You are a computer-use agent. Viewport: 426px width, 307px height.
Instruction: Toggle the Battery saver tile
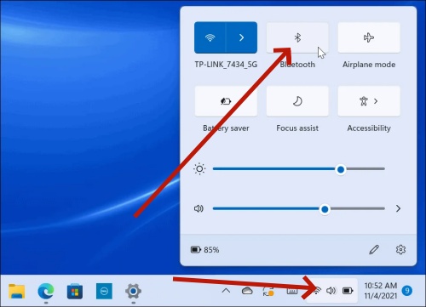(226, 101)
